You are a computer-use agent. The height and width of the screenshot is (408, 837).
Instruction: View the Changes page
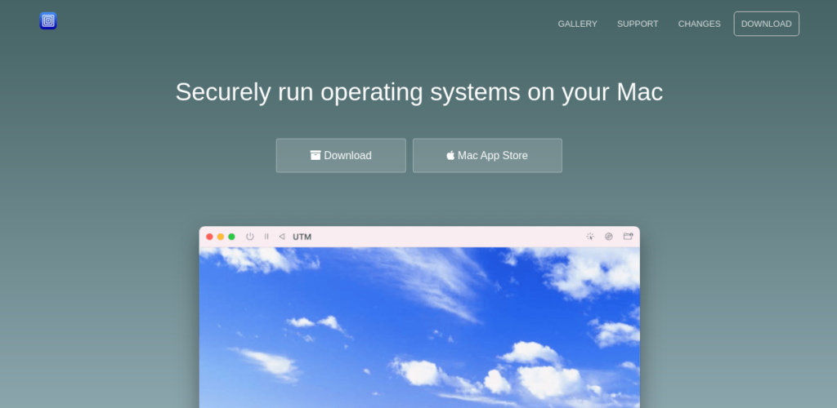699,24
